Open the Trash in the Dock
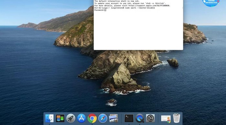 click(177, 118)
